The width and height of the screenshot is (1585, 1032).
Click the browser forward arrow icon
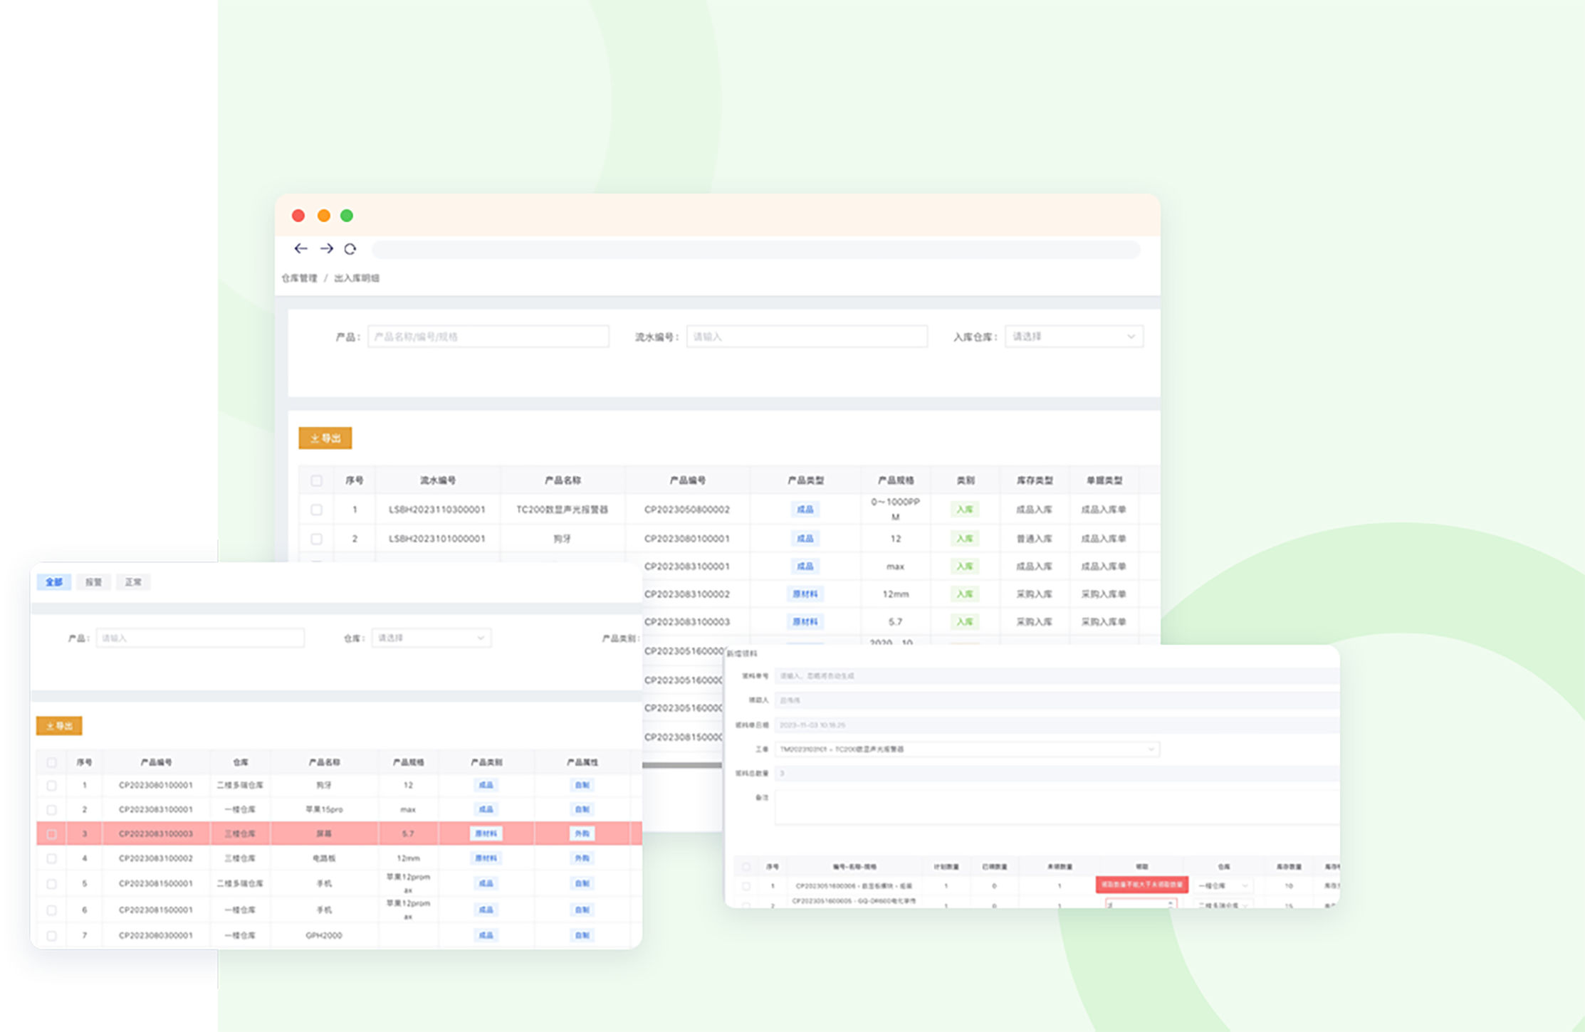326,248
